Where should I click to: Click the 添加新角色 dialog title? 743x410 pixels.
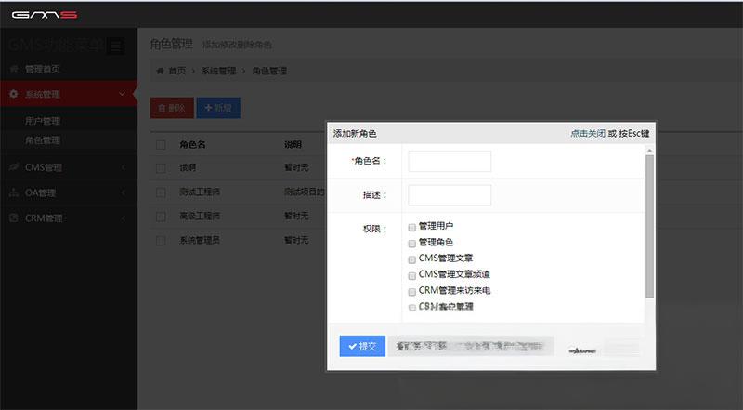pyautogui.click(x=355, y=134)
